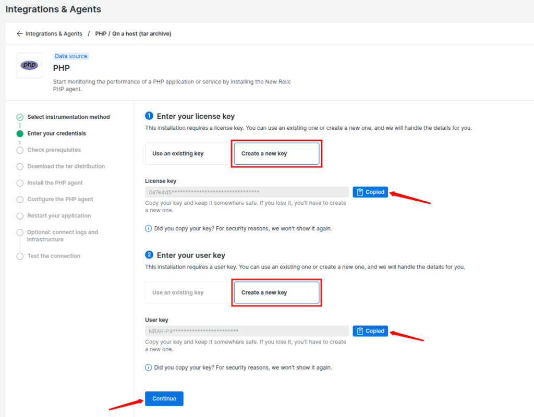Click the Test the connection step circle
The width and height of the screenshot is (534, 417).
click(19, 256)
